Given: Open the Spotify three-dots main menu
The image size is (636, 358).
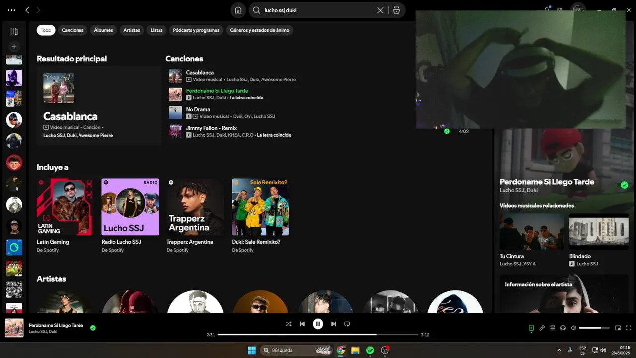Looking at the screenshot, I should [11, 10].
